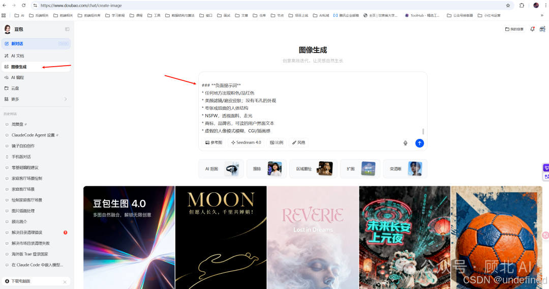Open the browser three-dot menu
This screenshot has width=549, height=289.
[546, 5]
